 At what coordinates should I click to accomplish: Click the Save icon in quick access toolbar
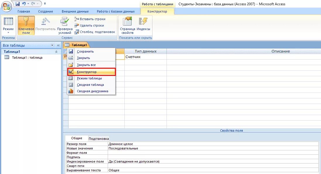pyautogui.click(x=18, y=4)
